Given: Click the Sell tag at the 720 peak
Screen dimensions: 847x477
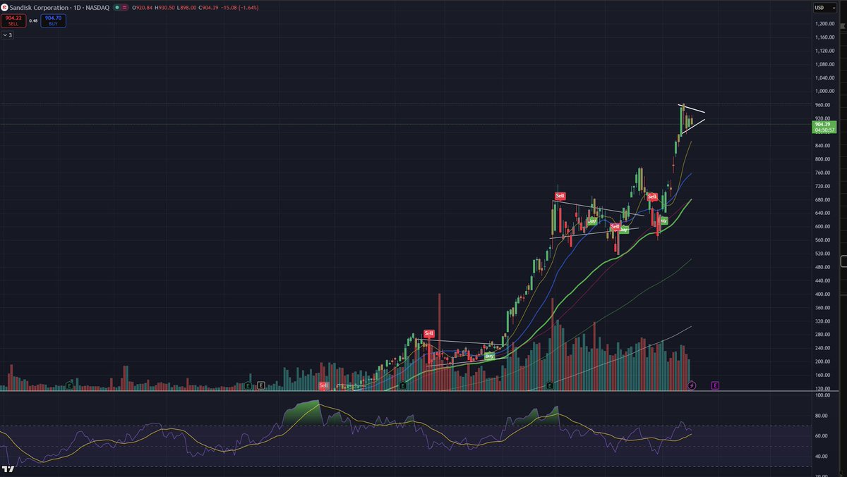Looking at the screenshot, I should pyautogui.click(x=560, y=196).
